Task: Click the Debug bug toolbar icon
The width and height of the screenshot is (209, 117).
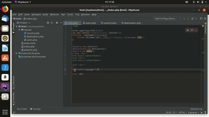Action: [x=184, y=19]
